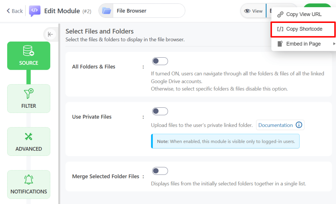
Task: Click the File Browser folder icon
Action: tap(106, 11)
